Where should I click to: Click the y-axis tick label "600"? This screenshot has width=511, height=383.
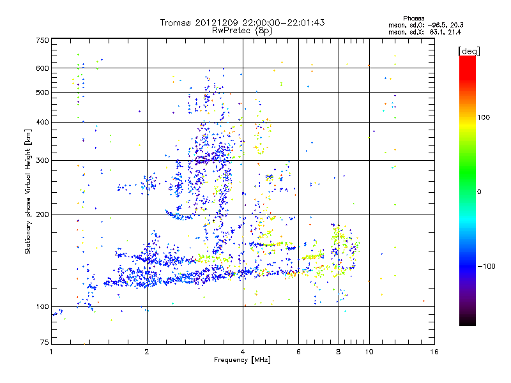click(42, 68)
